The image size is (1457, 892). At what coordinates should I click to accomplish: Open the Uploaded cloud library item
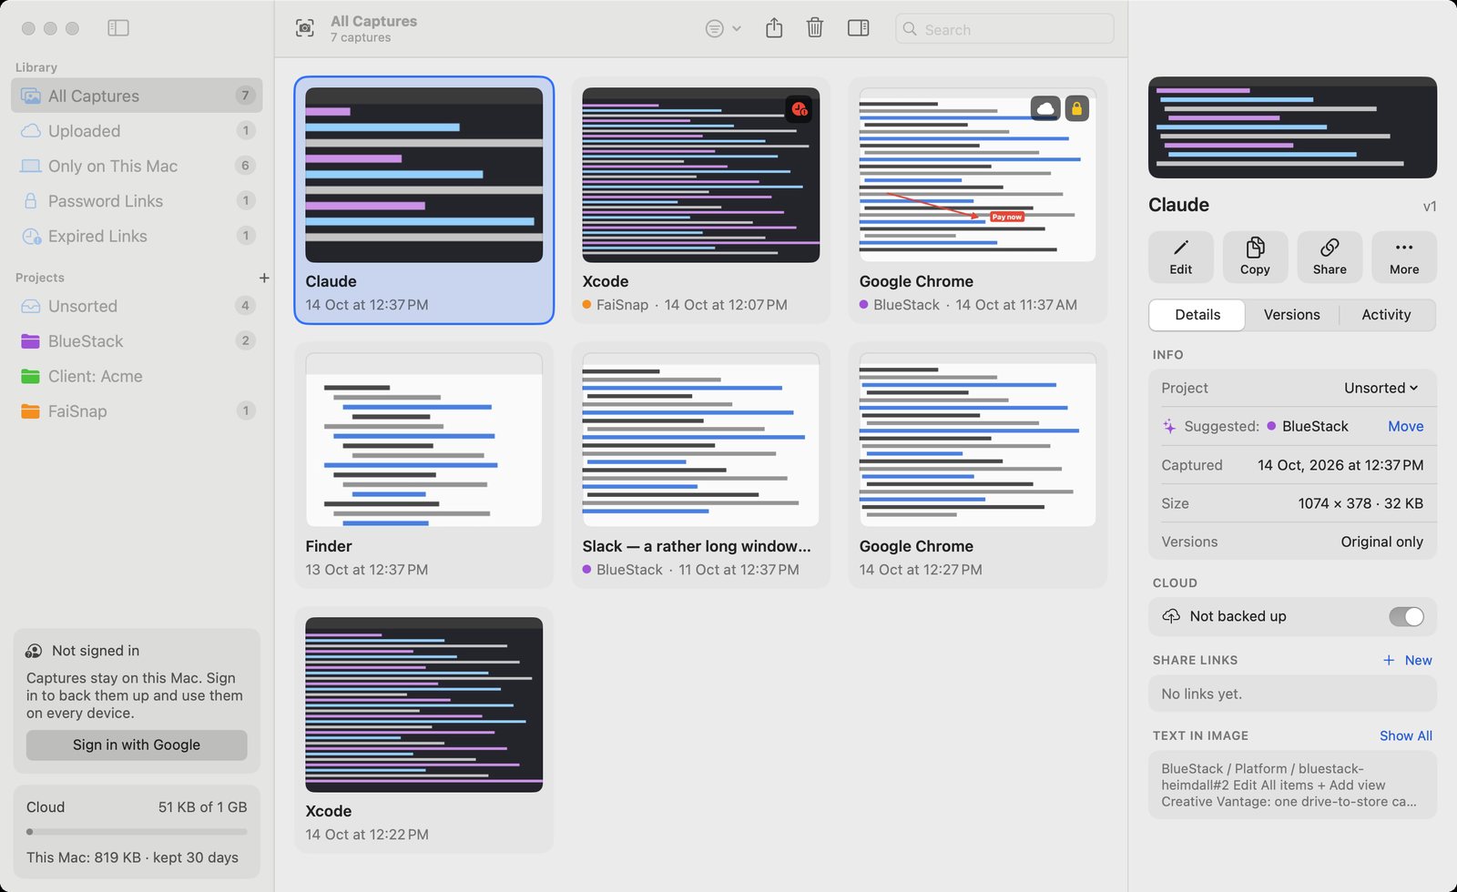click(137, 131)
